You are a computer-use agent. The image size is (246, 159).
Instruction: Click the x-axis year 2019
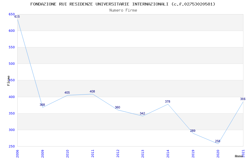193,154
